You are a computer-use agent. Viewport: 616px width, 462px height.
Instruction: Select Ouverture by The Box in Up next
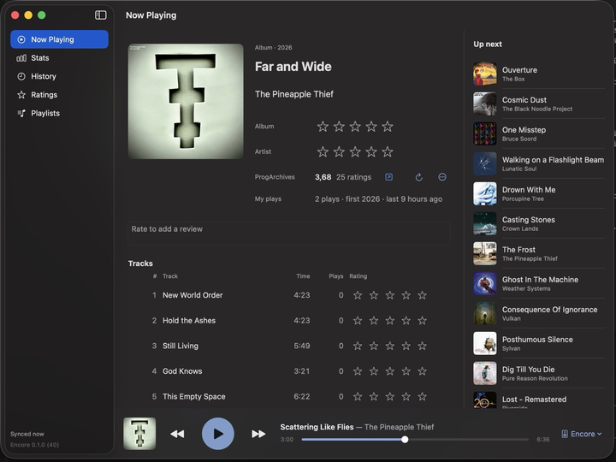[x=539, y=74]
